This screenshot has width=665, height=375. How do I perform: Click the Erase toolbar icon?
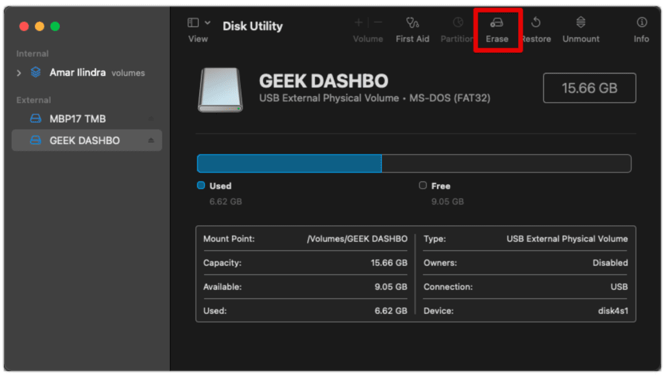coord(497,23)
